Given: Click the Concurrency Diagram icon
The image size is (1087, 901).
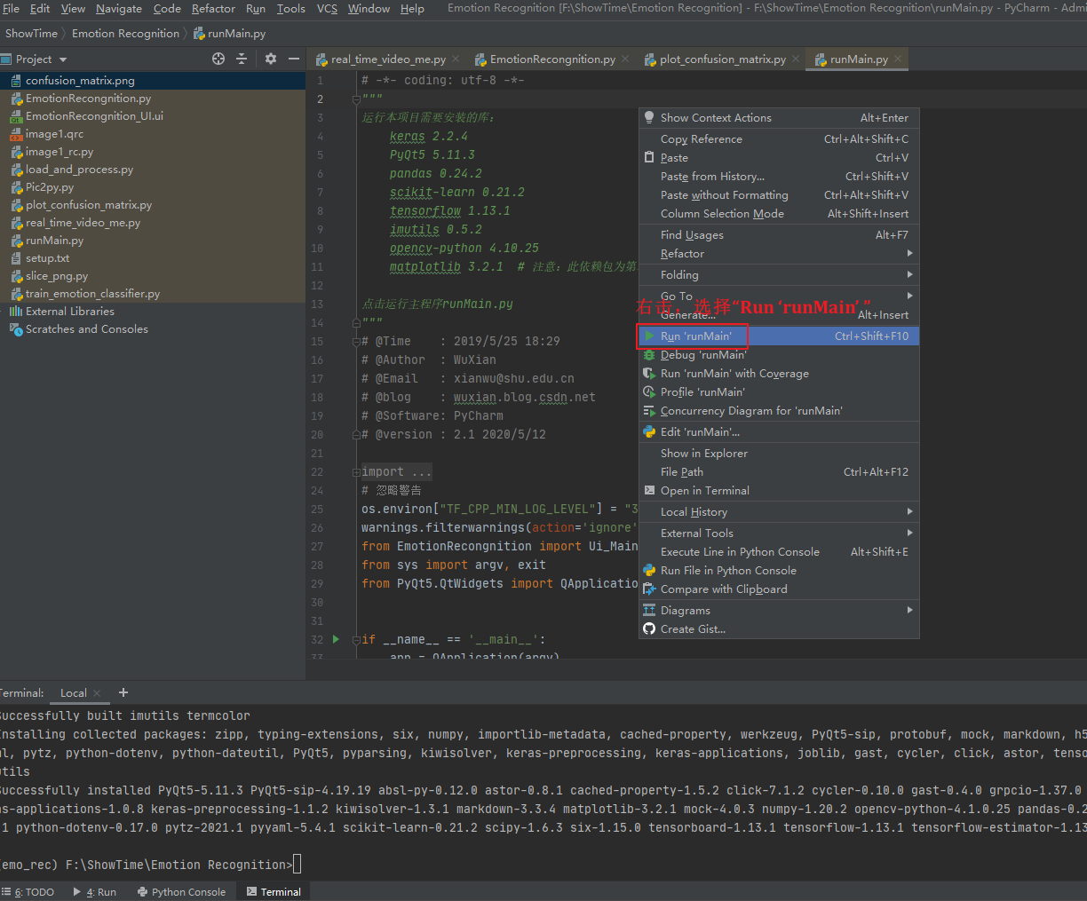Looking at the screenshot, I should click(x=649, y=411).
